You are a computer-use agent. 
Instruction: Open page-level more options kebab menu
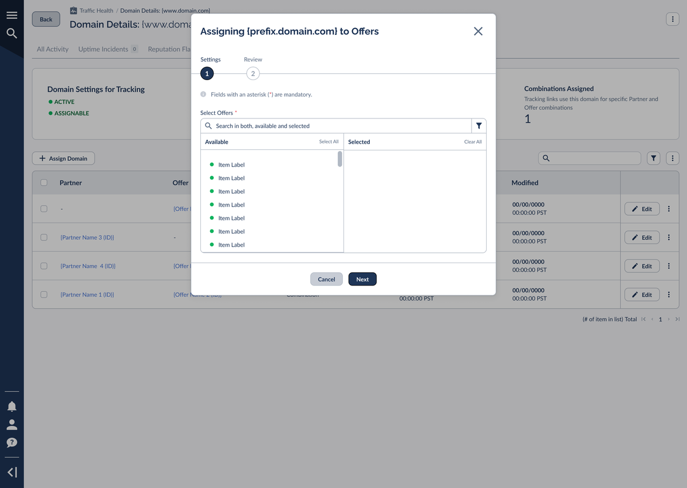click(672, 19)
